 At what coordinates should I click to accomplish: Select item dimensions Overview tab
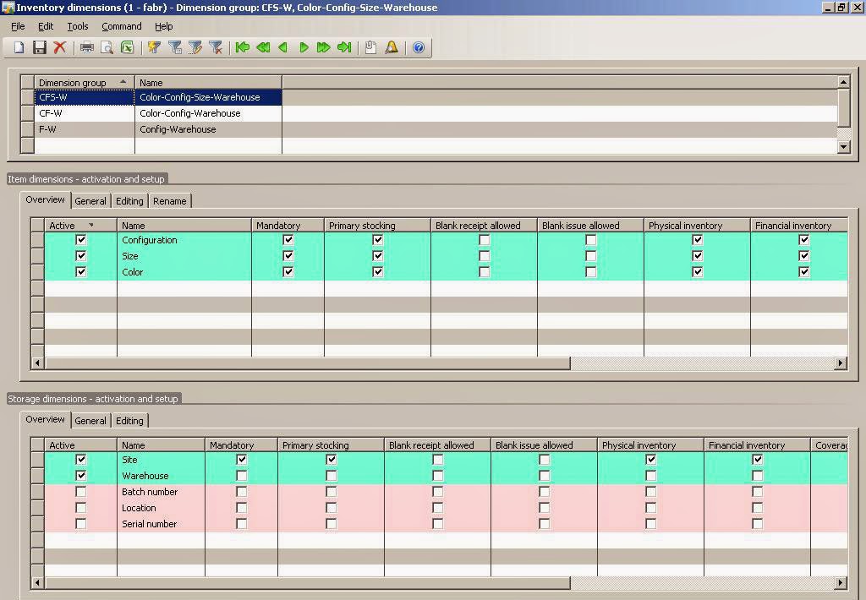pyautogui.click(x=46, y=199)
